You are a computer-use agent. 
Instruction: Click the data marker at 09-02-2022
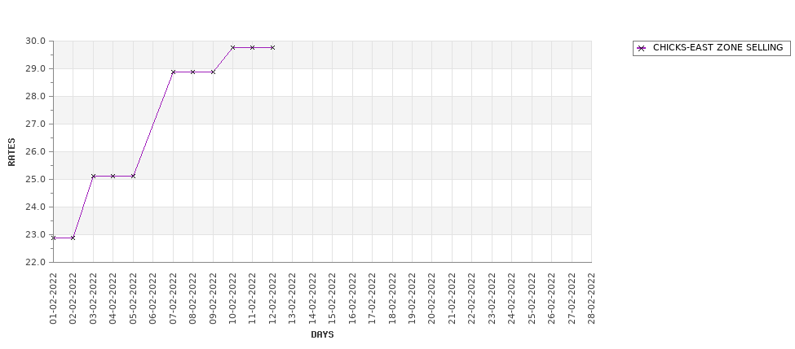(x=213, y=72)
